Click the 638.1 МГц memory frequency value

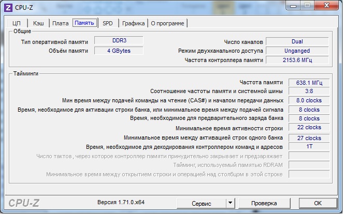tap(309, 83)
